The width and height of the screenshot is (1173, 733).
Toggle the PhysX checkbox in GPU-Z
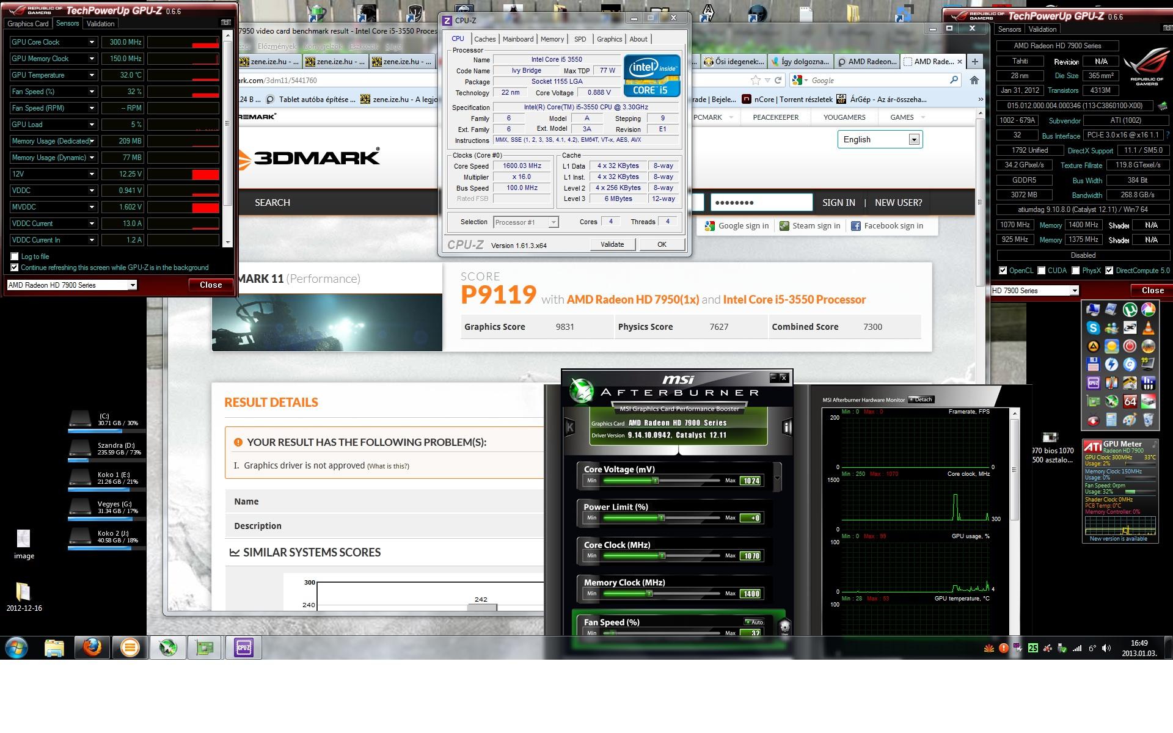[1075, 271]
